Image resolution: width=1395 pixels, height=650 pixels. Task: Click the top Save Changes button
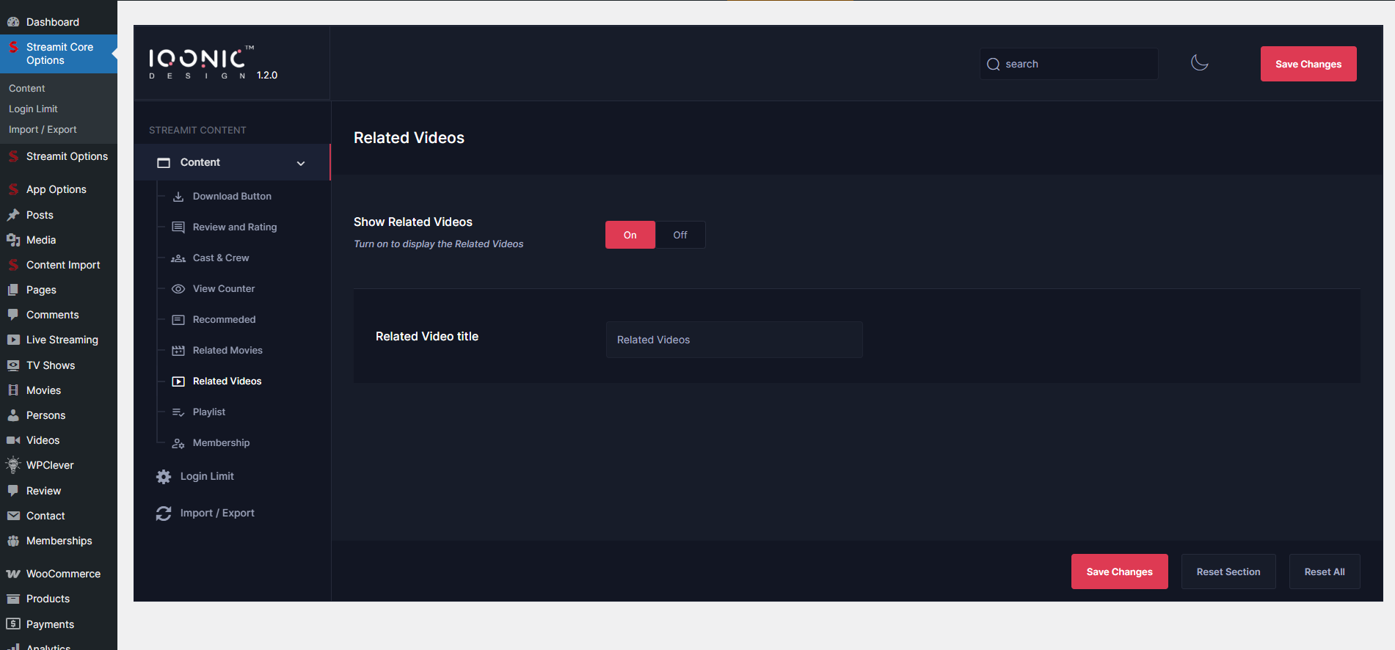pos(1308,64)
